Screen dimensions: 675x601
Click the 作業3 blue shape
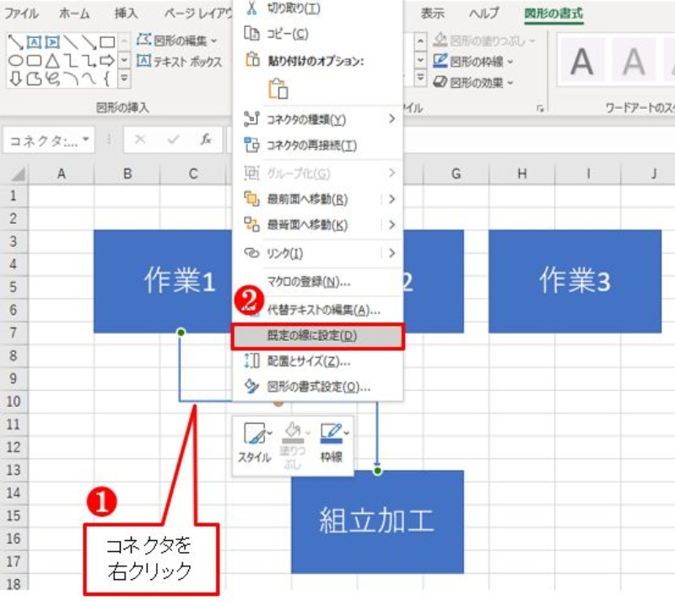pos(574,281)
